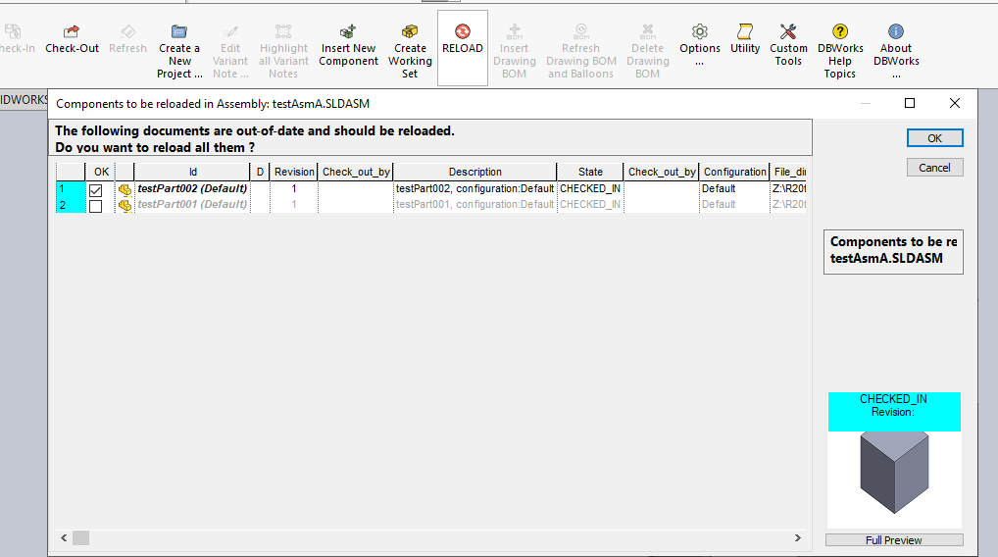Image resolution: width=998 pixels, height=557 pixels.
Task: Click Highlight all Variant Notes icon
Action: tap(283, 31)
